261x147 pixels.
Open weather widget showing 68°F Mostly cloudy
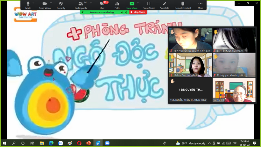[x=191, y=143]
